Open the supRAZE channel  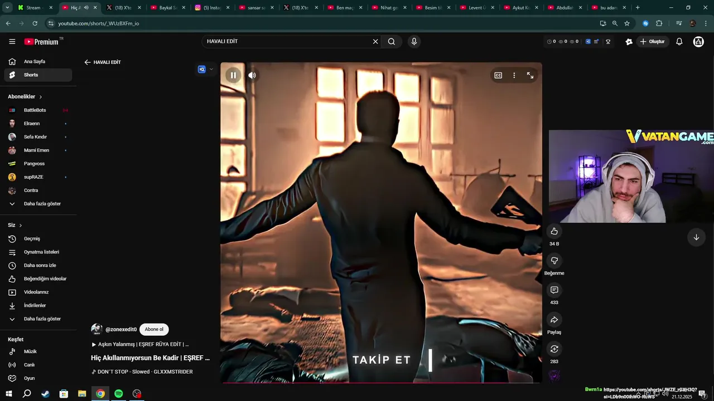tap(38, 177)
